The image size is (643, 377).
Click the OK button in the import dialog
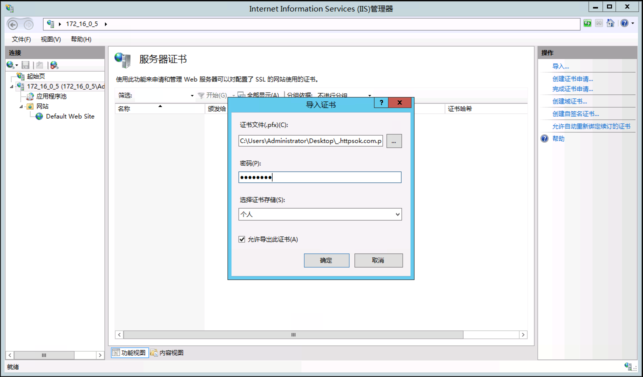point(326,260)
